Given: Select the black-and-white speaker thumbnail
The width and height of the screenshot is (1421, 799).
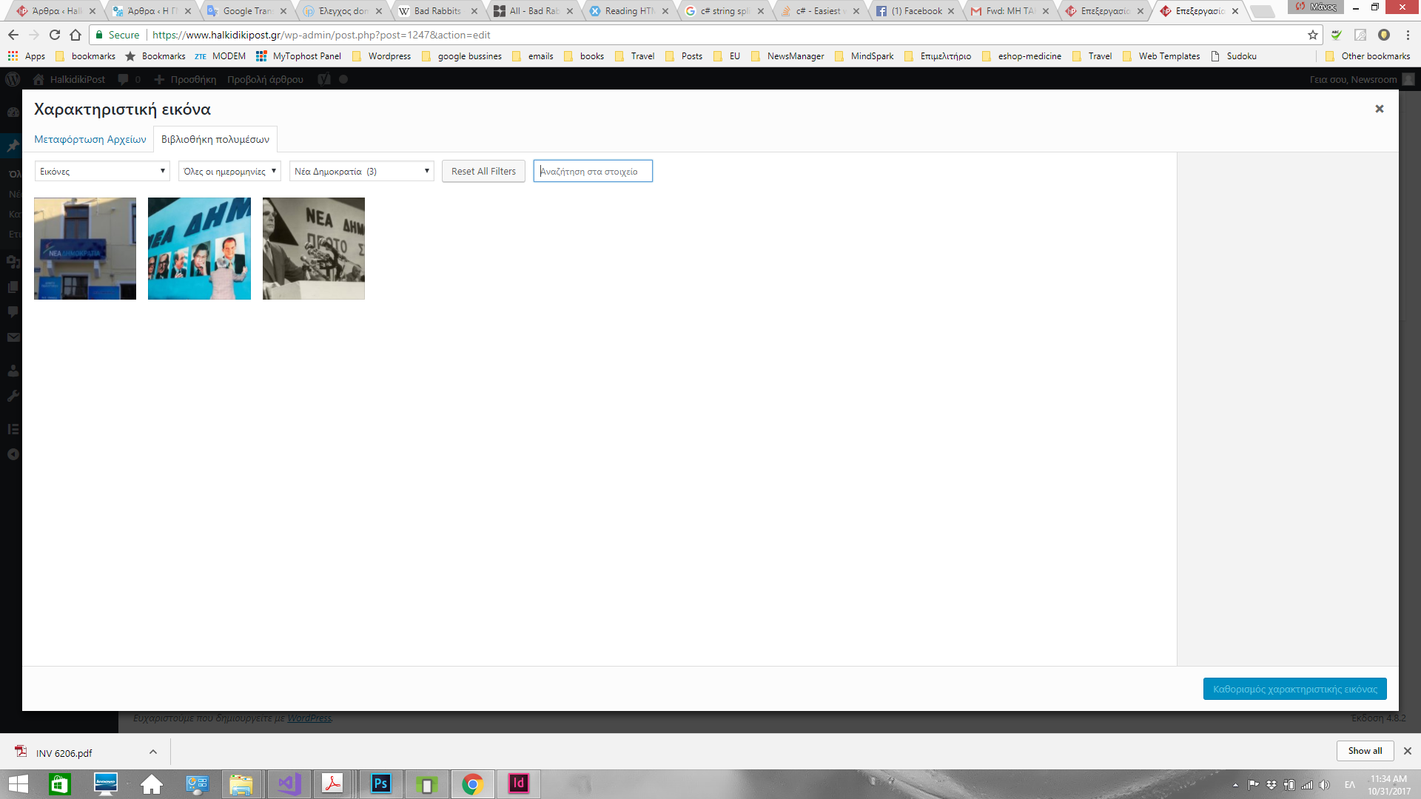Looking at the screenshot, I should point(314,249).
